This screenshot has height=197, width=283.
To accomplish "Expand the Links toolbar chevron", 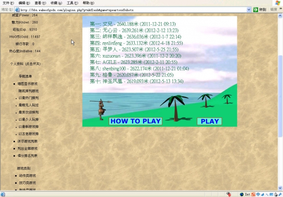I will (281, 8).
